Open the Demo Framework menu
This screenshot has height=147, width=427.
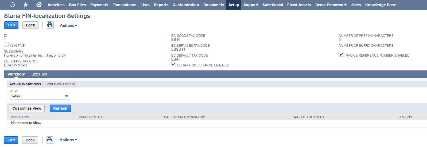(x=331, y=5)
